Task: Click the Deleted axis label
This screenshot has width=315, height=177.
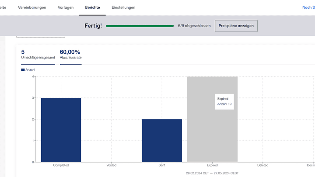Action: [262, 166]
